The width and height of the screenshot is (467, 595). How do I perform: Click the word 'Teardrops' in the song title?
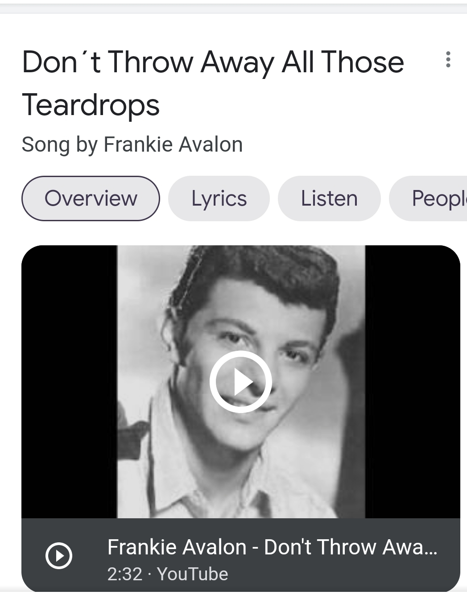[x=91, y=105]
